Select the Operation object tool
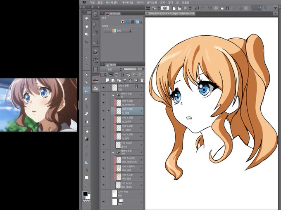 pyautogui.click(x=87, y=34)
